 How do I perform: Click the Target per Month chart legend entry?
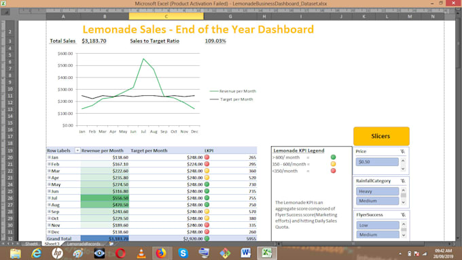pos(231,99)
